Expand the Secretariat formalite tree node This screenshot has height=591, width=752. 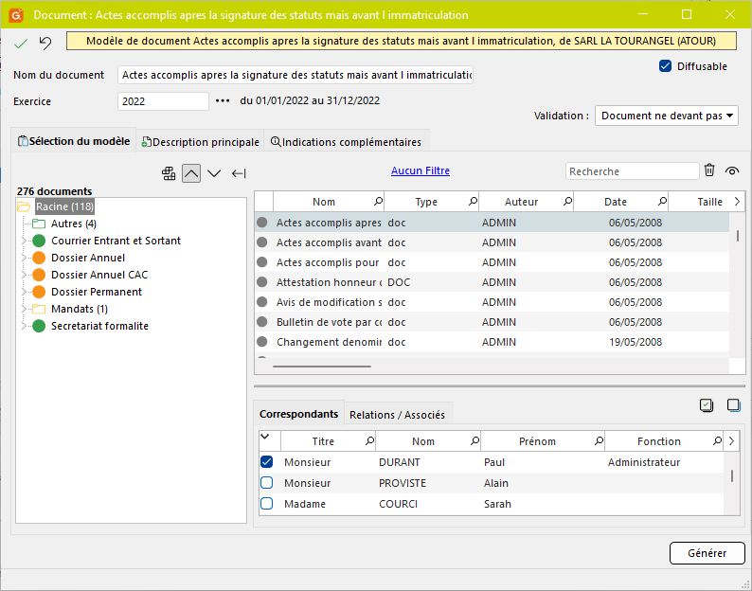click(x=24, y=326)
